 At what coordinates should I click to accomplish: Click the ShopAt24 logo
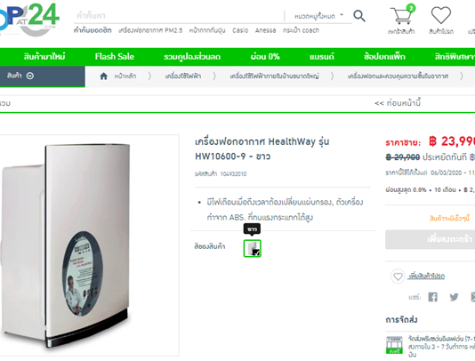(28, 19)
